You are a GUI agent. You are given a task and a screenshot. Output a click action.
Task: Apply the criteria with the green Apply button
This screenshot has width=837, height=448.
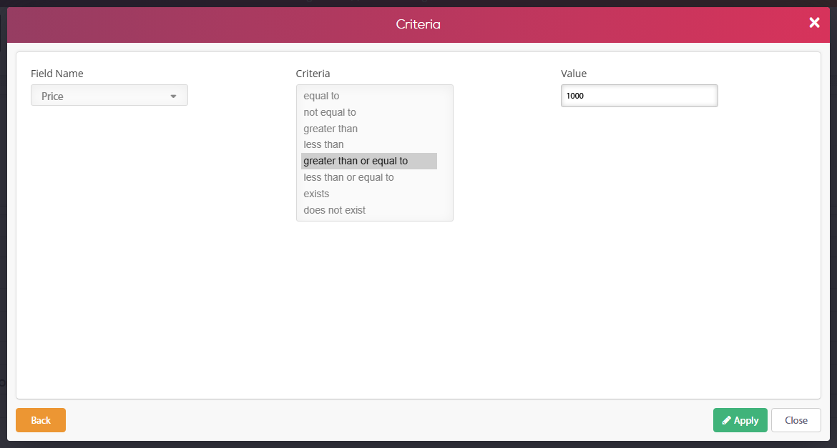coord(740,420)
